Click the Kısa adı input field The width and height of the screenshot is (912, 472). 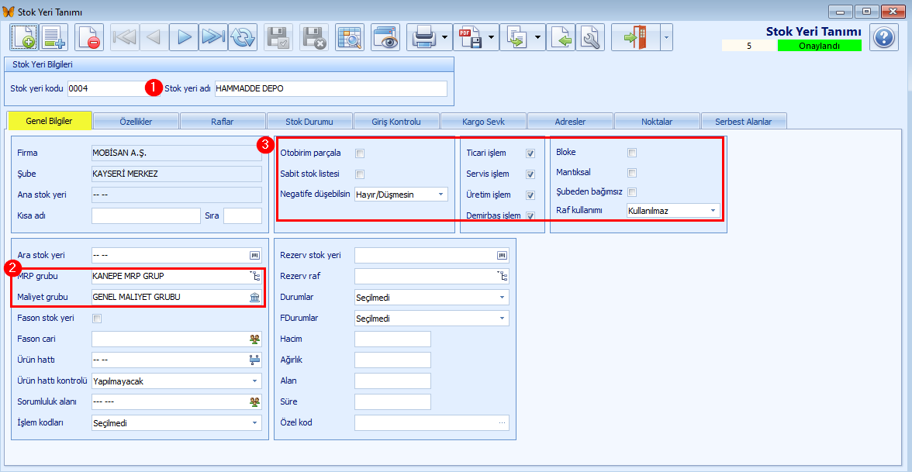[146, 215]
